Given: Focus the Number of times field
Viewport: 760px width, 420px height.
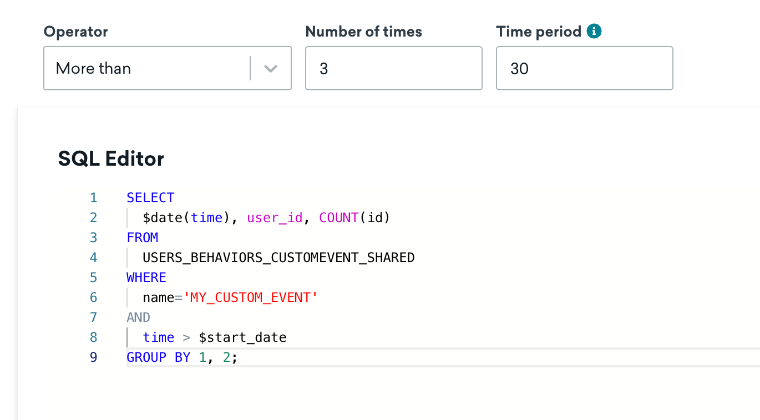Looking at the screenshot, I should [394, 68].
